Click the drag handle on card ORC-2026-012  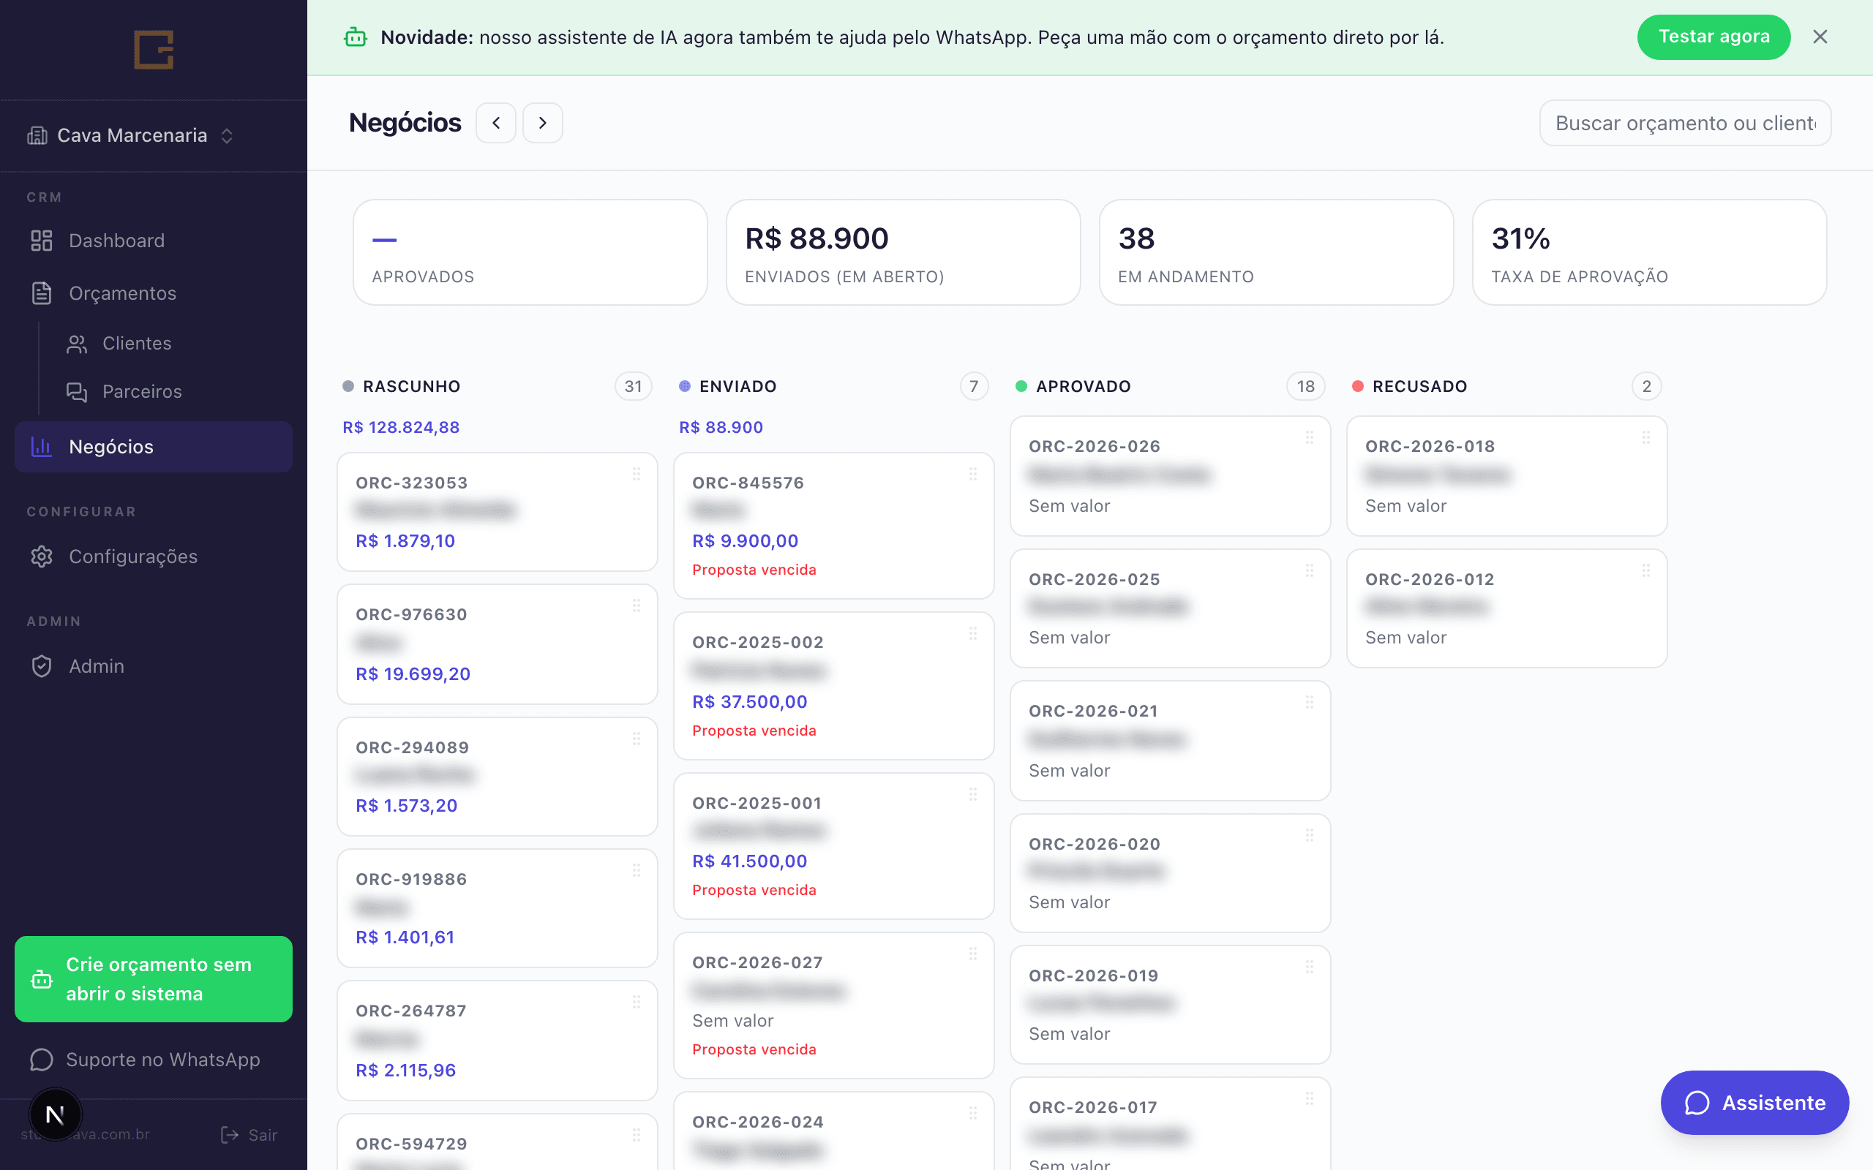coord(1646,570)
